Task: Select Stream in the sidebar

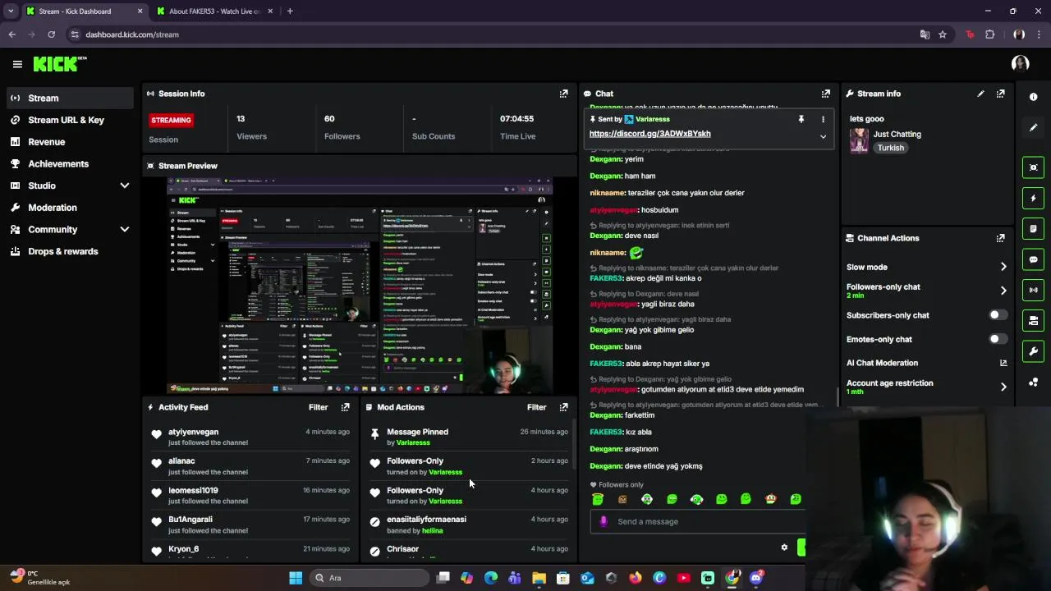Action: (x=68, y=98)
